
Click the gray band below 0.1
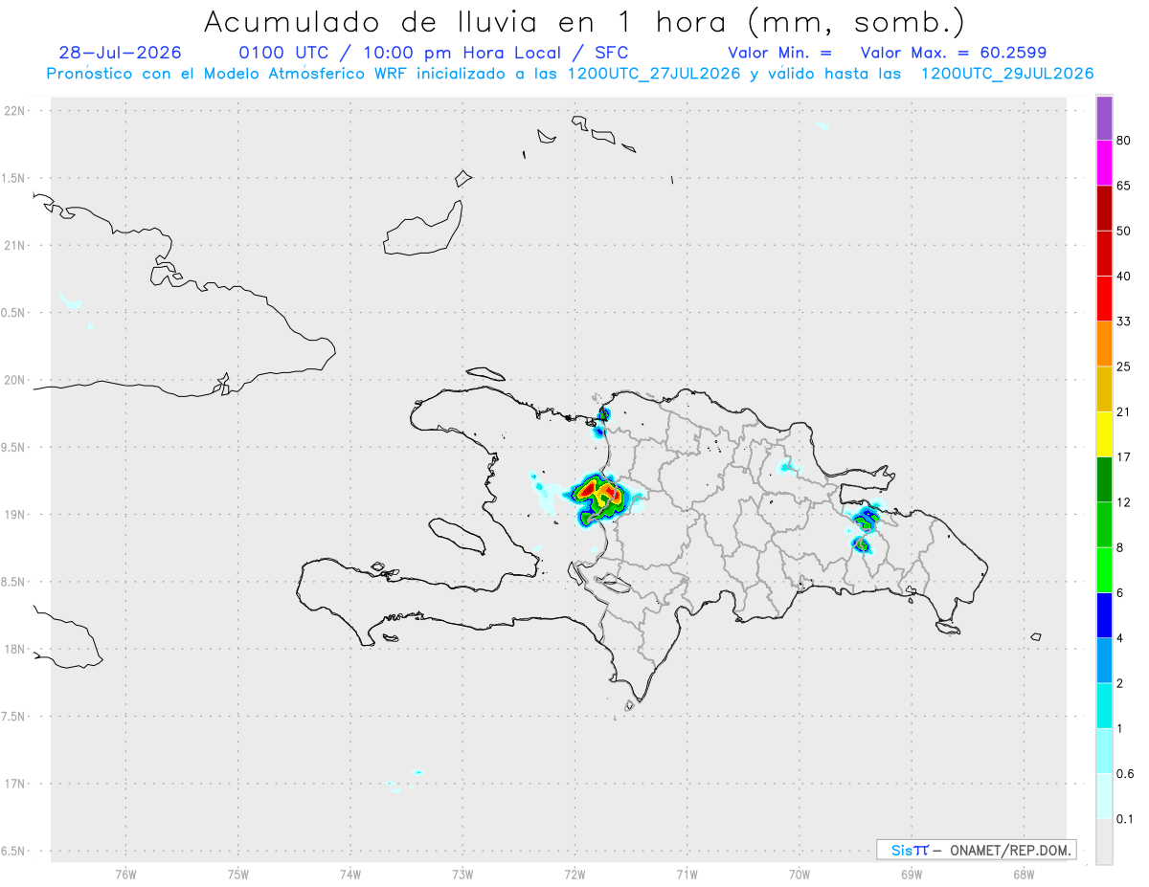coord(1104,842)
